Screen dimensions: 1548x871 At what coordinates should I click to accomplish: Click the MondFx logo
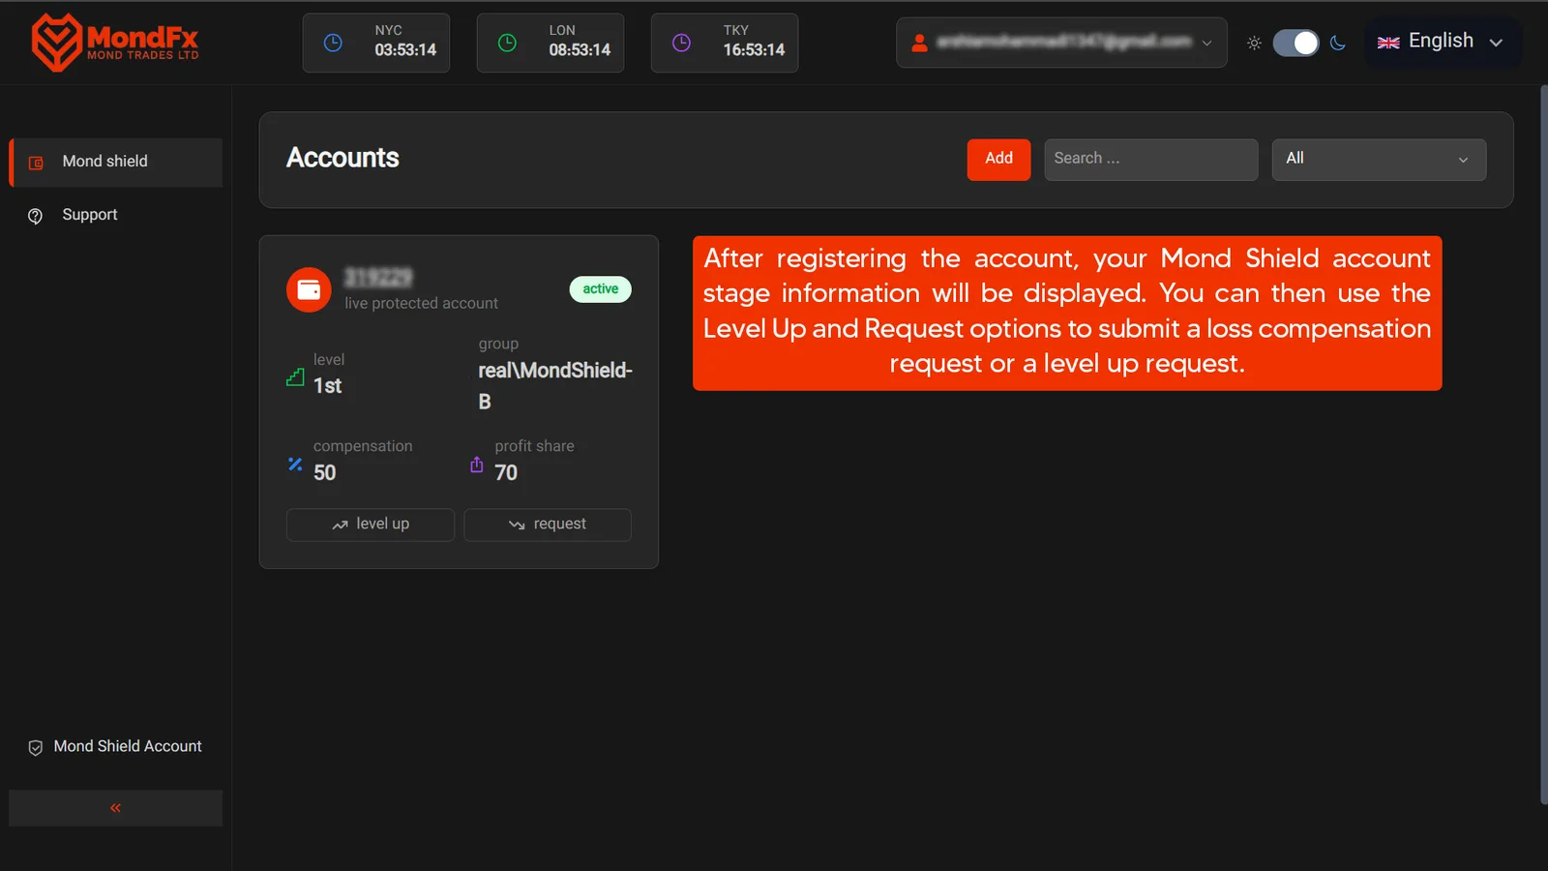click(x=114, y=42)
